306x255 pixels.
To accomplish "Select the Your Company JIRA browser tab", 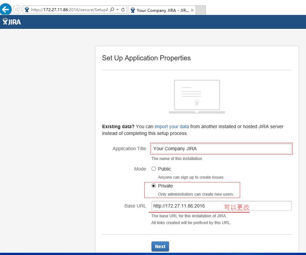I will pos(162,10).
